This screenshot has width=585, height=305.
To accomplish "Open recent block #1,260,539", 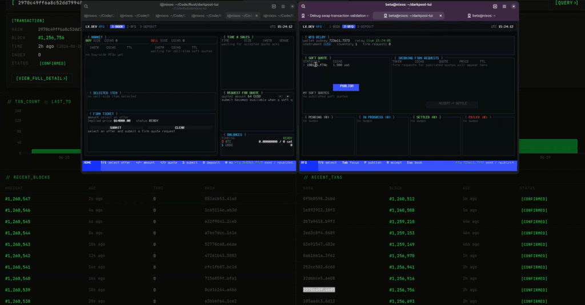I will [18, 290].
